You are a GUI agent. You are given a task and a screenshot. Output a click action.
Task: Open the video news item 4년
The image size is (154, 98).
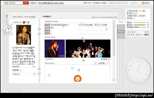click(52, 28)
